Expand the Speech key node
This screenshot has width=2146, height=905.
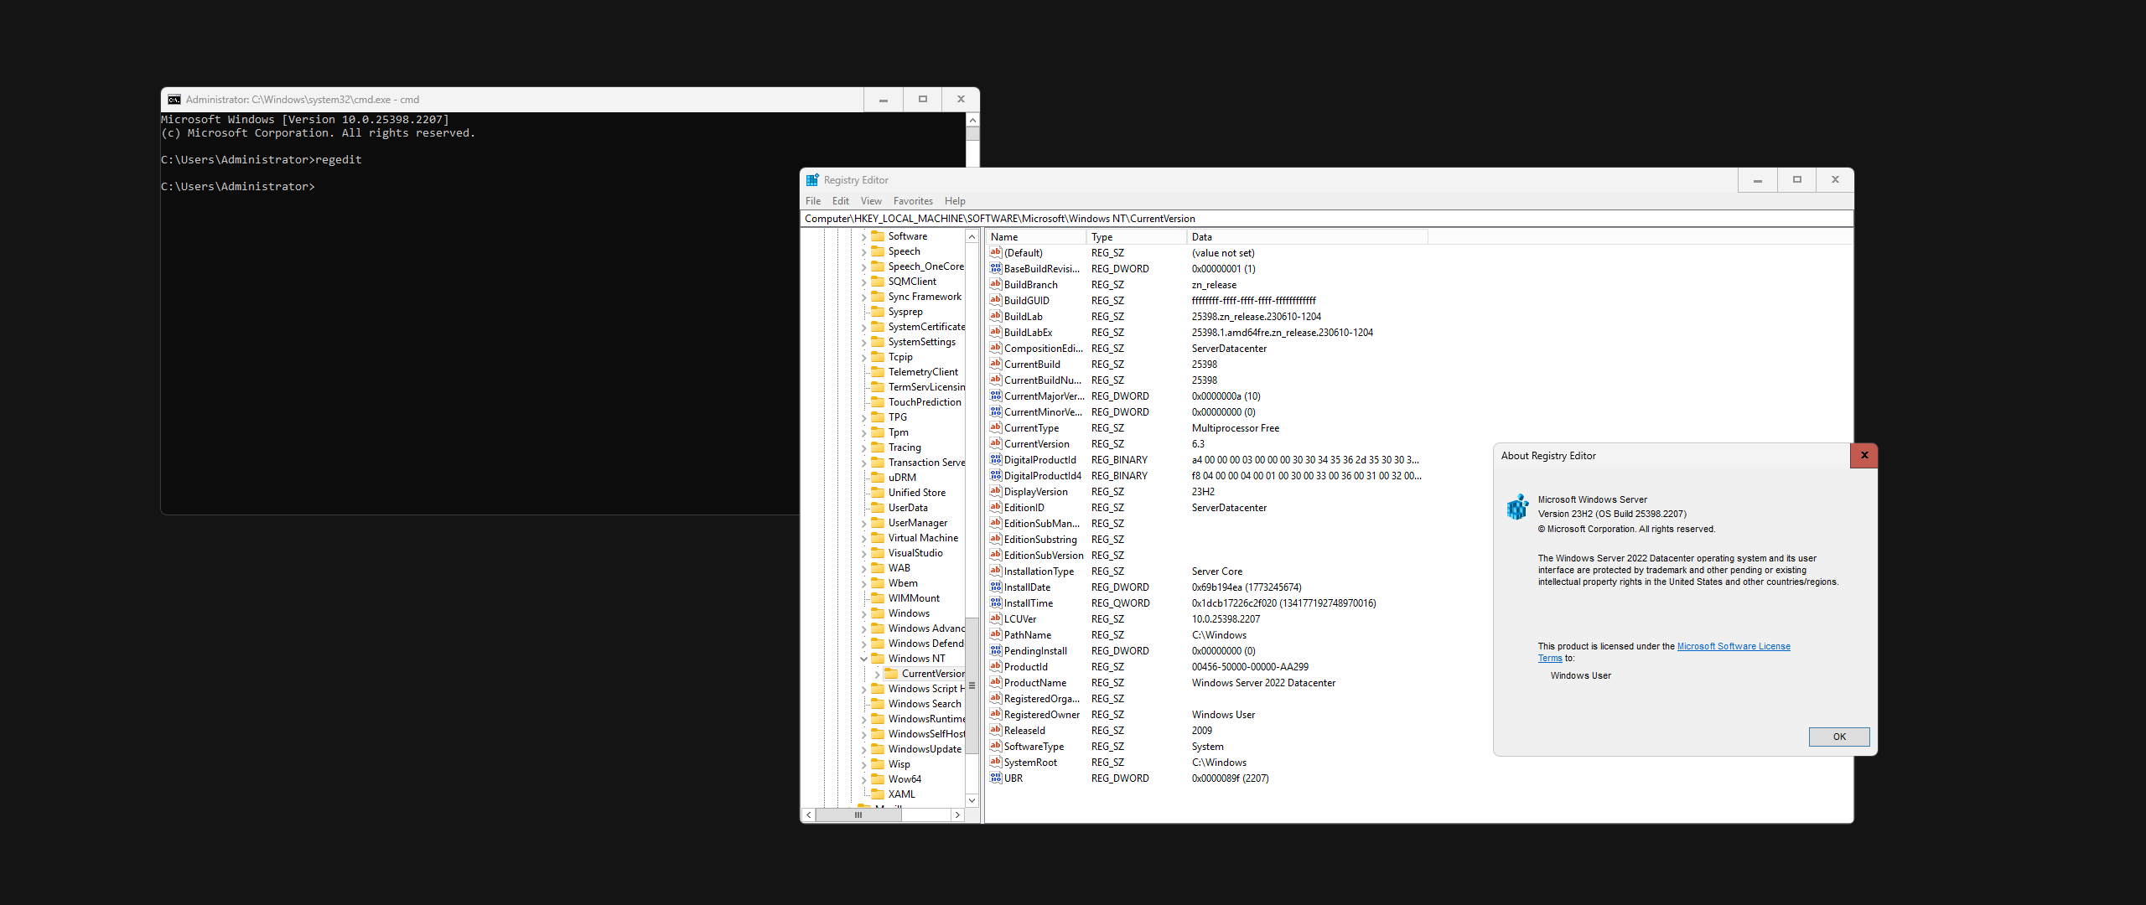[x=863, y=251]
